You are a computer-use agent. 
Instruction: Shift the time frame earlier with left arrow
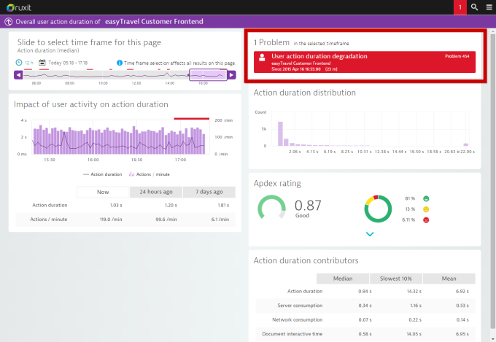[18, 75]
